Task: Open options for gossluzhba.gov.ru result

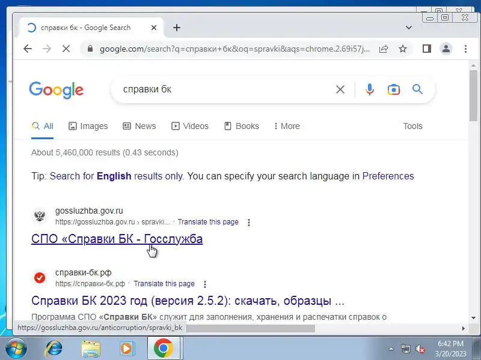Action: point(249,223)
